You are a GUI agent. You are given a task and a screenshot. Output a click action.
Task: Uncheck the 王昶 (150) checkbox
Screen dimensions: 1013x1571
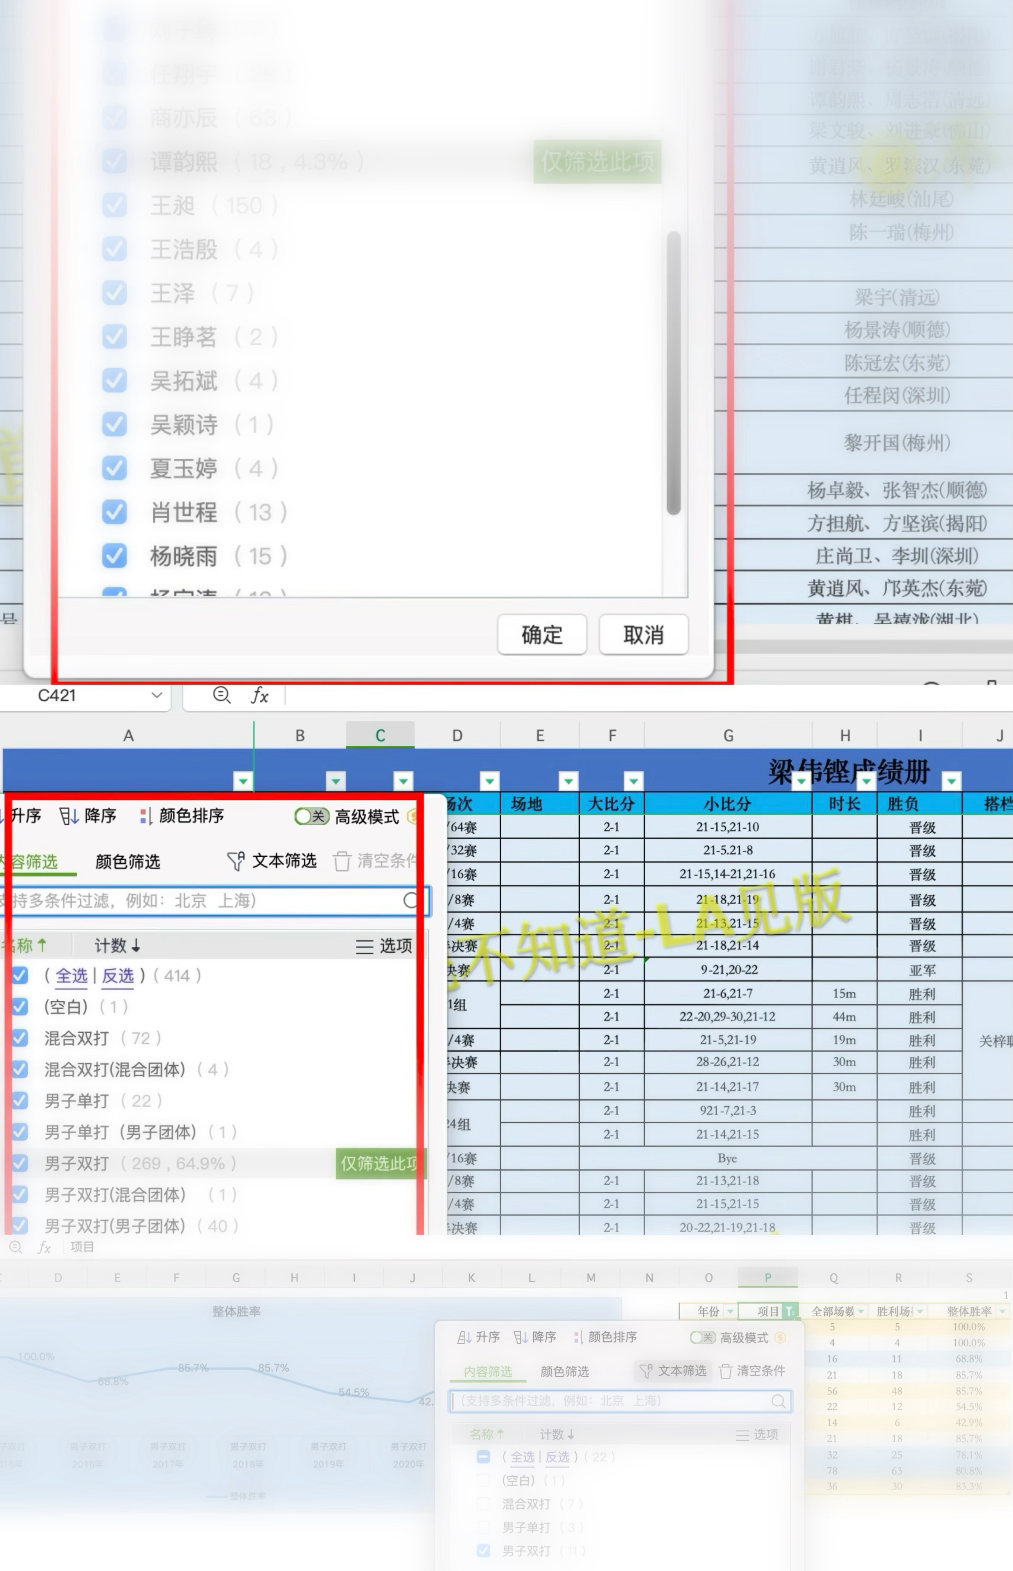(115, 205)
